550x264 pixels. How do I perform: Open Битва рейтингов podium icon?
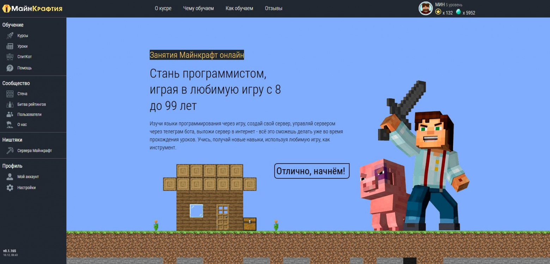[9, 104]
